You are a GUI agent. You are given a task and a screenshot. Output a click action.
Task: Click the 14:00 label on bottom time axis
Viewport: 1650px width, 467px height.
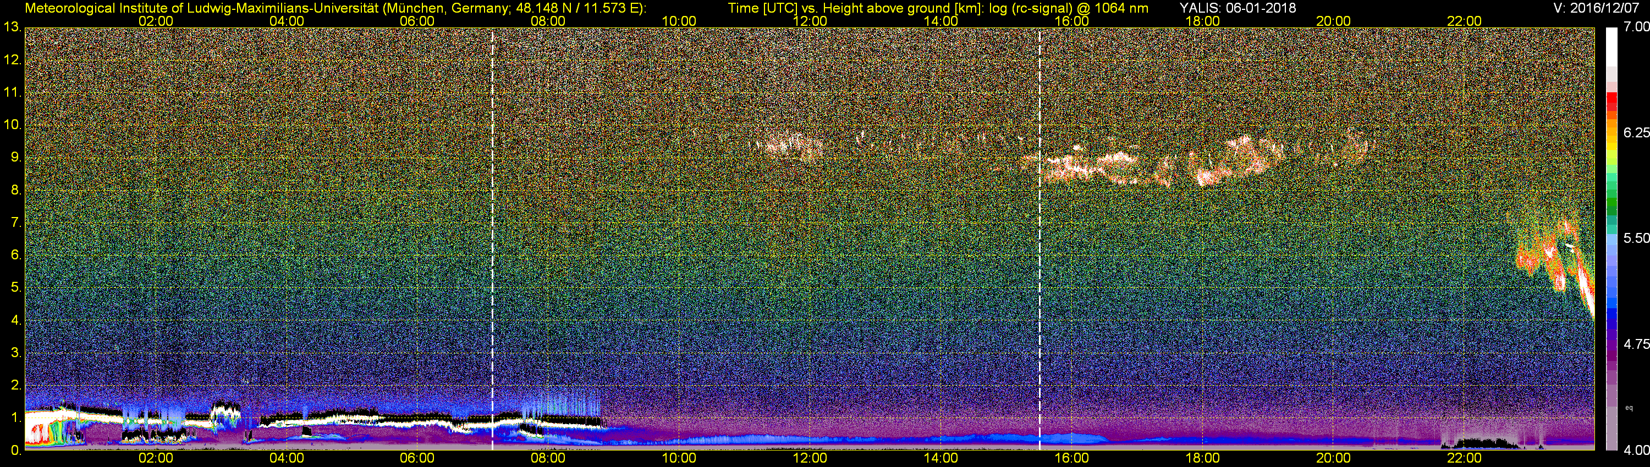941,458
